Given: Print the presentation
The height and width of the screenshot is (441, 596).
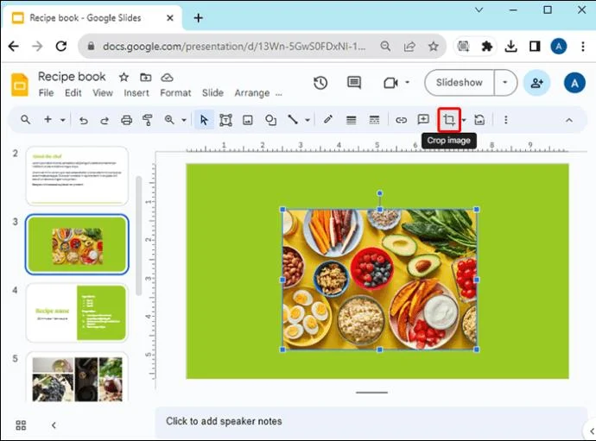Looking at the screenshot, I should (126, 120).
